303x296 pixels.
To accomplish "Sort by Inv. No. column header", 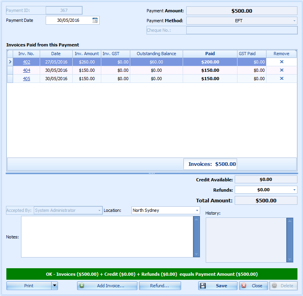I will (x=26, y=54).
